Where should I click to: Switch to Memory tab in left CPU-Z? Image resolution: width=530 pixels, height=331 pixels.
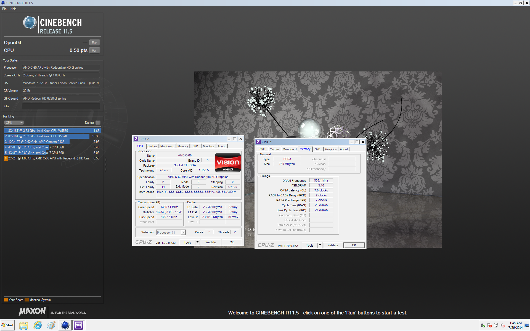[x=183, y=146]
